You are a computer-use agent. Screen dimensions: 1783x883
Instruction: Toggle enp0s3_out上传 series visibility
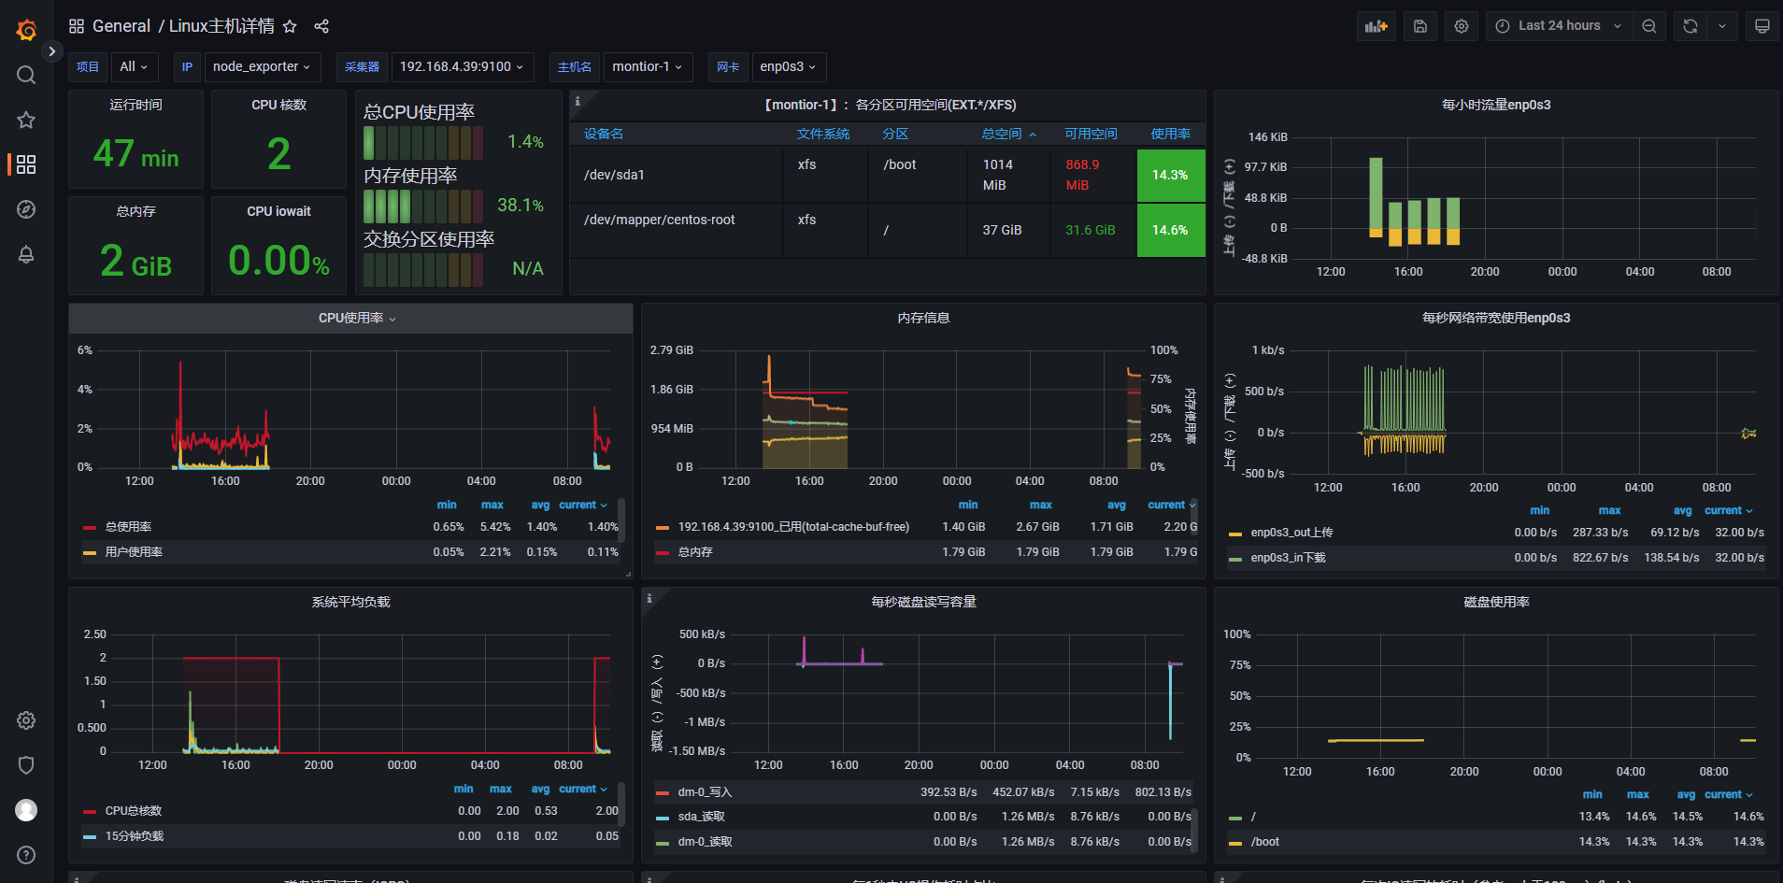1292,533
